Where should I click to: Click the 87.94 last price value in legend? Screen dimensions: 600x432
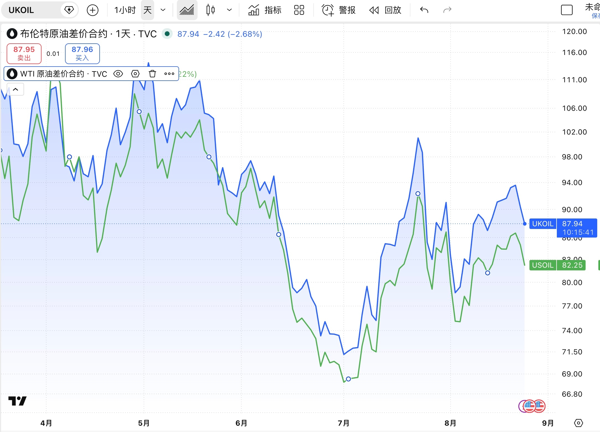coord(188,34)
